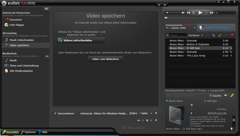Click tool icon on It Will Rain row
Viewport: 240px width, 136px height.
click(231, 48)
